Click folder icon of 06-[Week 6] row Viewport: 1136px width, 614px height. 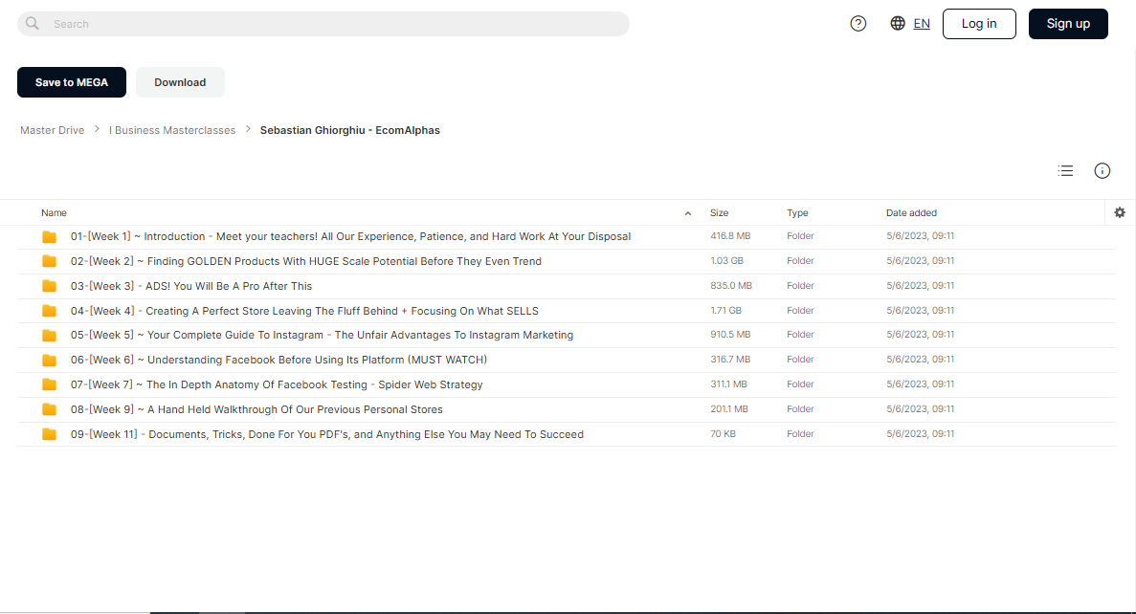click(x=49, y=360)
